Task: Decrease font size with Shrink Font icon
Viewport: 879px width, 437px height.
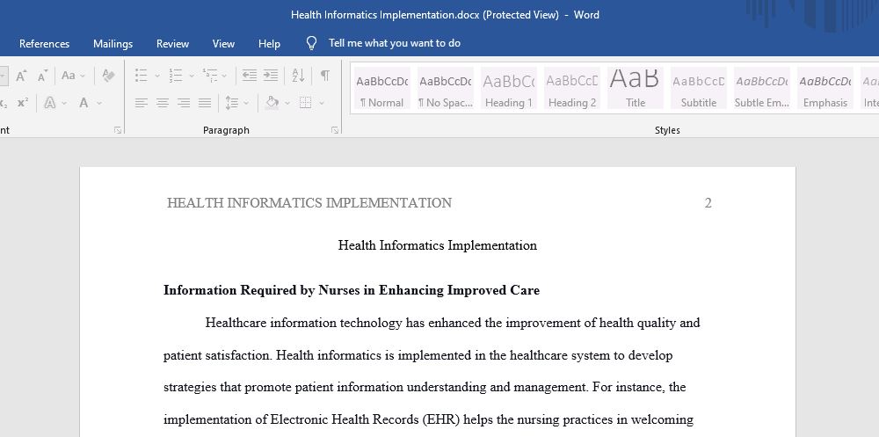Action: [42, 75]
